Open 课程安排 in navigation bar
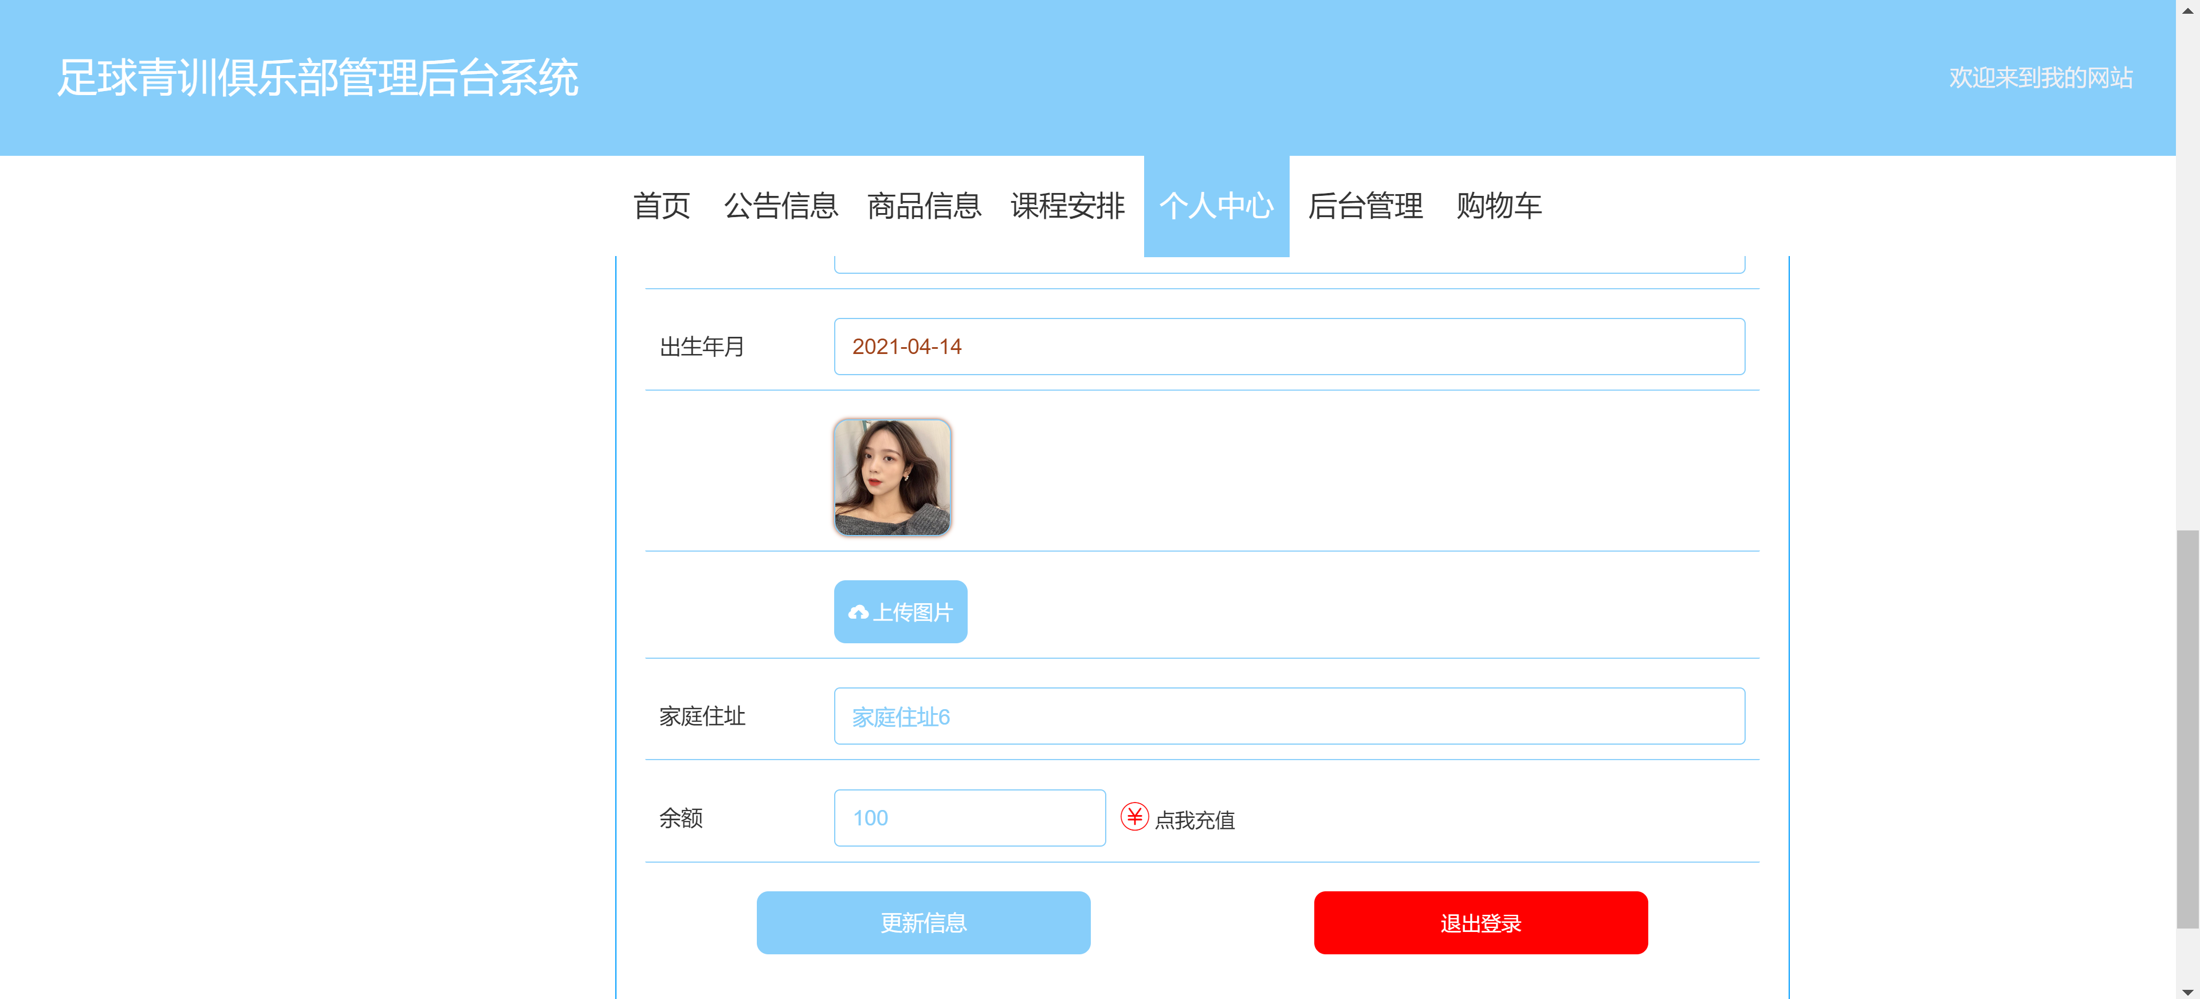 point(1067,206)
